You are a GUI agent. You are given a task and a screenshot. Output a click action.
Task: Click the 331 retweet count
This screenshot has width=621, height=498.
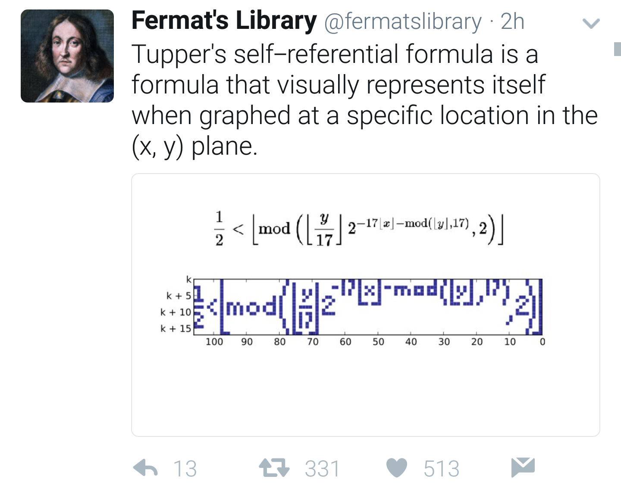pyautogui.click(x=321, y=468)
